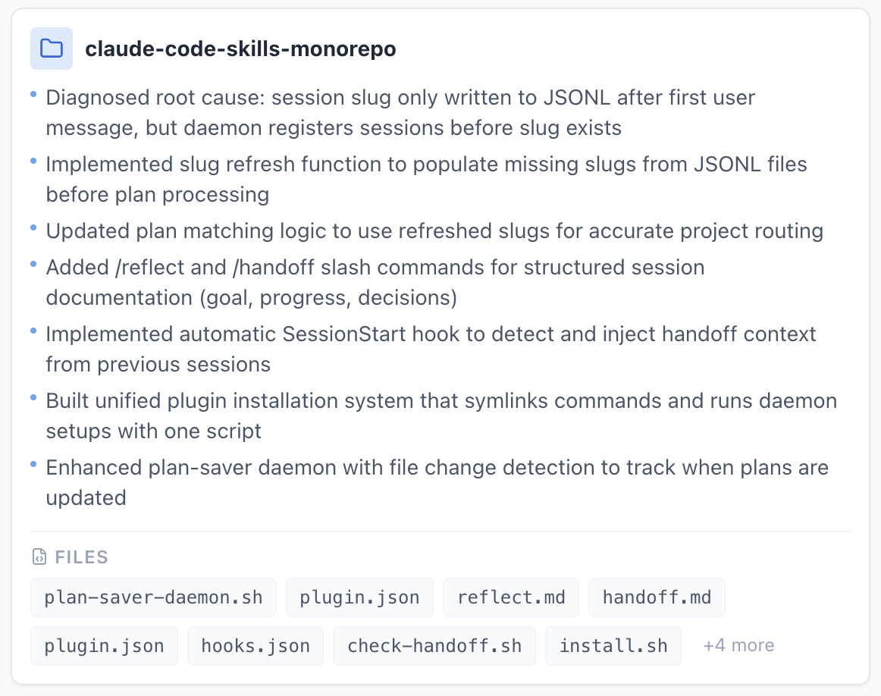The width and height of the screenshot is (881, 696).
Task: Click the file icon beside FILES heading
Action: (39, 557)
